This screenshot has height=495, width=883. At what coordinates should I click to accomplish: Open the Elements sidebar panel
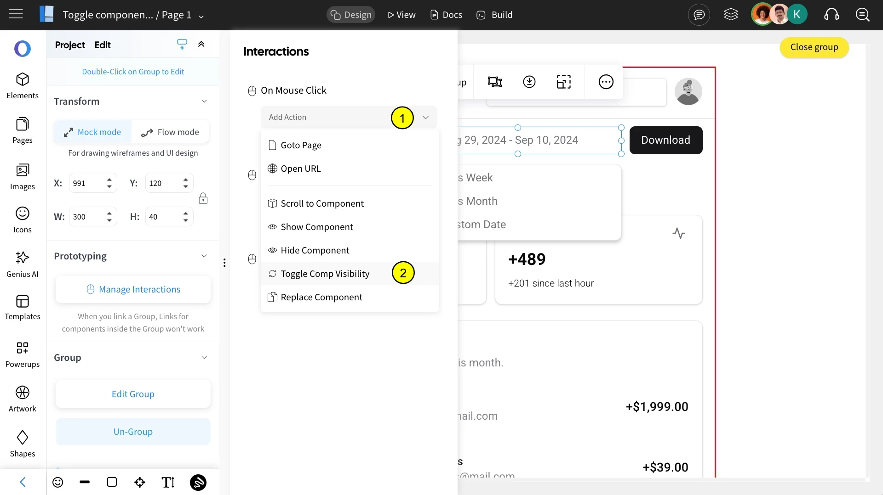pos(22,86)
